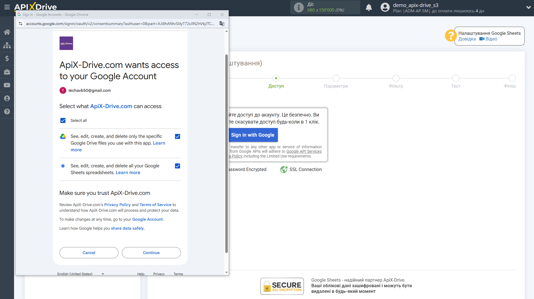Click the ApiX-Drive logo in consent dialog

(66, 43)
